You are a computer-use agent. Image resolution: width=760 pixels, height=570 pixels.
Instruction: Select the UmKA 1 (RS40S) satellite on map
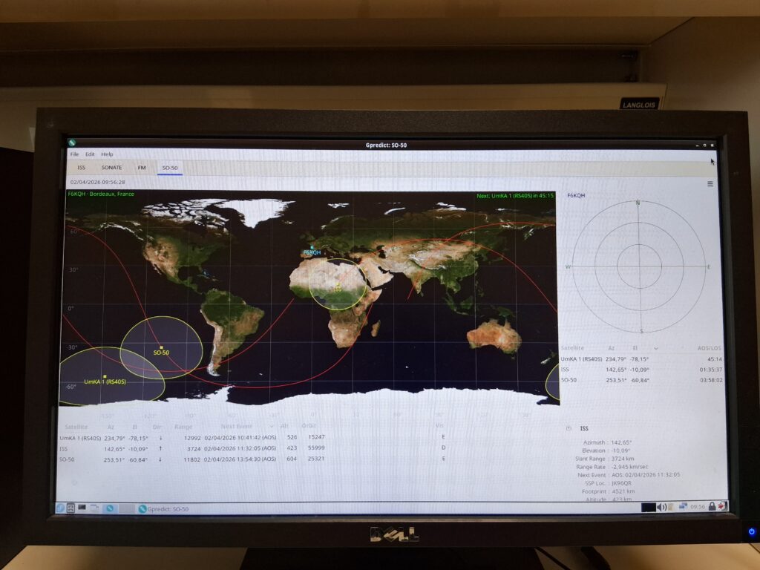105,376
